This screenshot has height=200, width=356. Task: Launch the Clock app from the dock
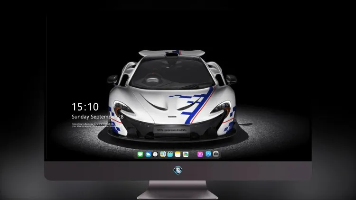[x=155, y=154]
